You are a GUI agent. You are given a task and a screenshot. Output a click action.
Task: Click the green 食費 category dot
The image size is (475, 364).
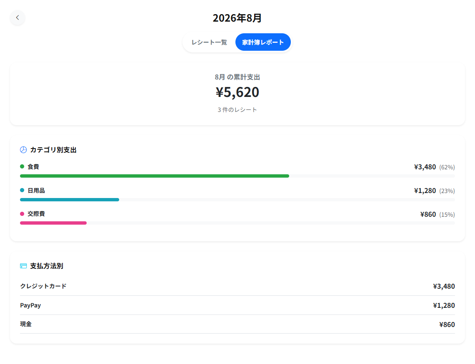pyautogui.click(x=22, y=166)
